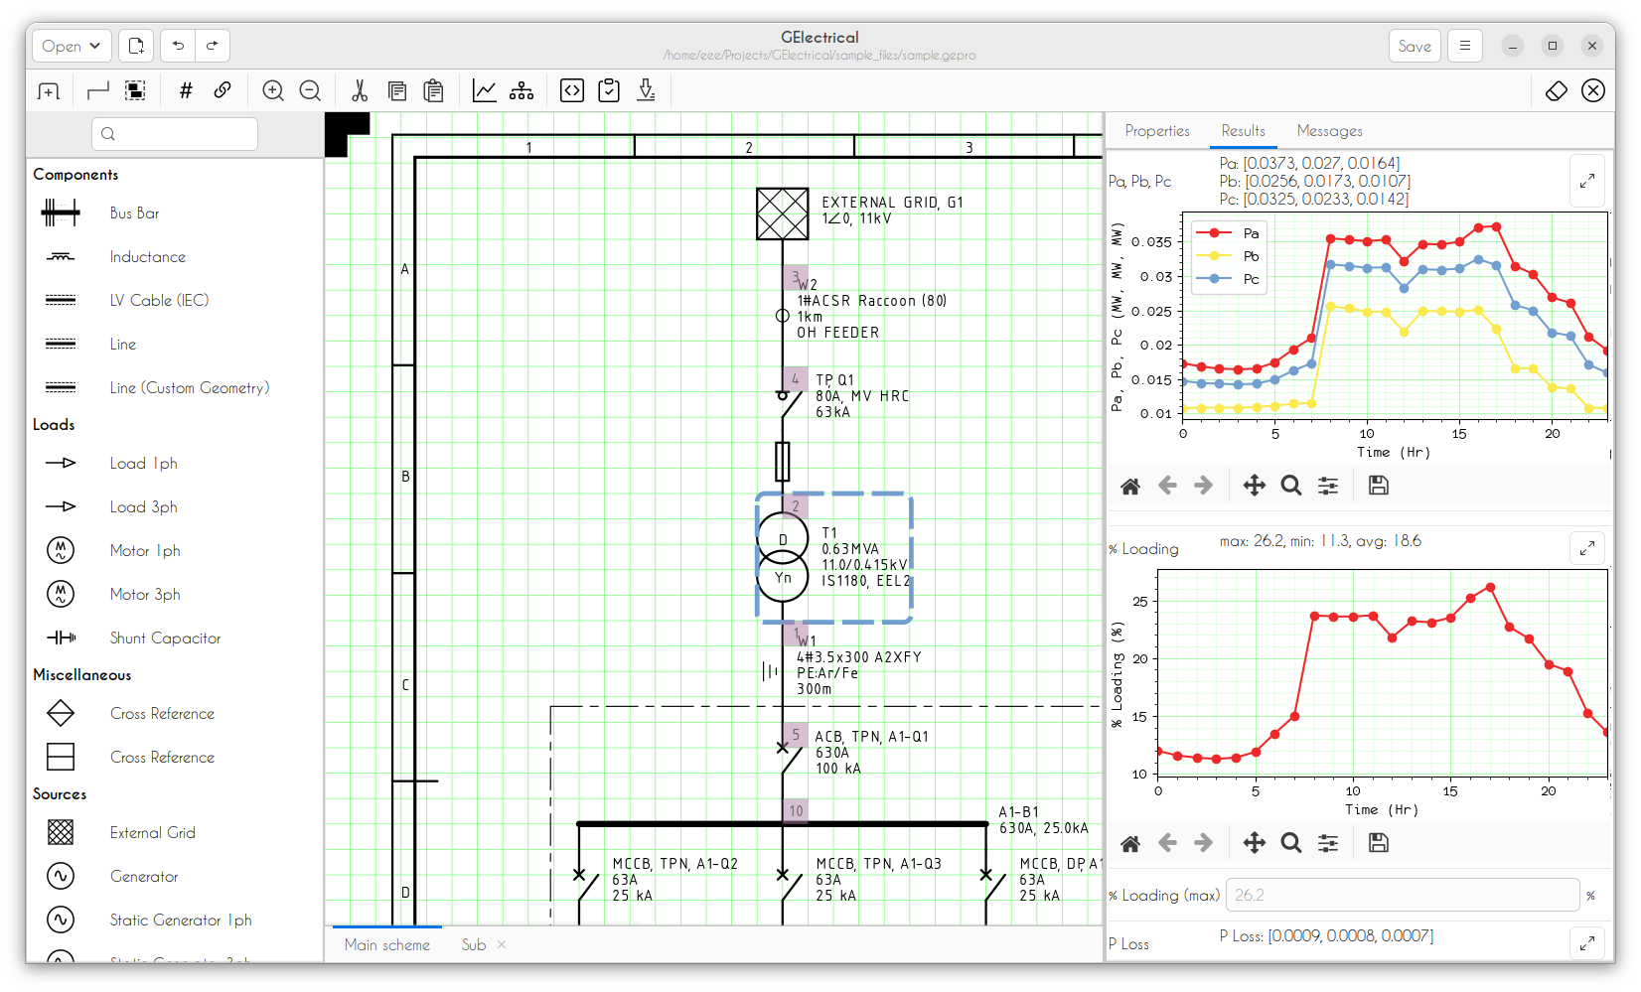Click the numbering hash icon
Screen dimensions: 1641x992
point(186,91)
